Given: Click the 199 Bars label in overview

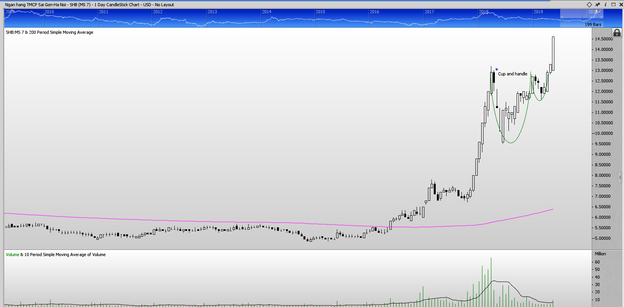Looking at the screenshot, I should [x=593, y=24].
